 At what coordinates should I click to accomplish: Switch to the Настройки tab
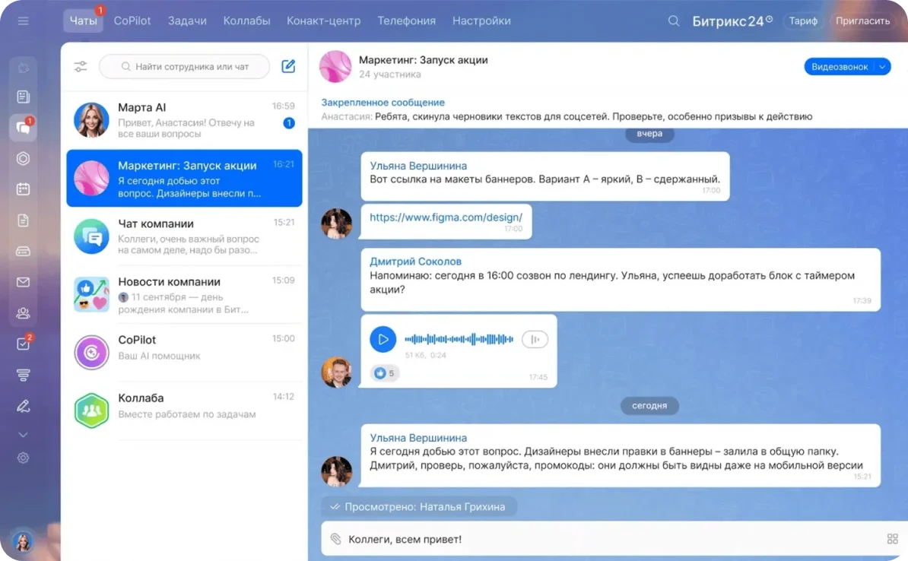tap(482, 21)
